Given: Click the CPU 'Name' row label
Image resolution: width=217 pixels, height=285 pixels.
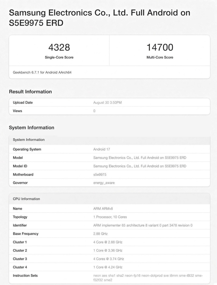Looking at the screenshot, I should pos(17,209).
